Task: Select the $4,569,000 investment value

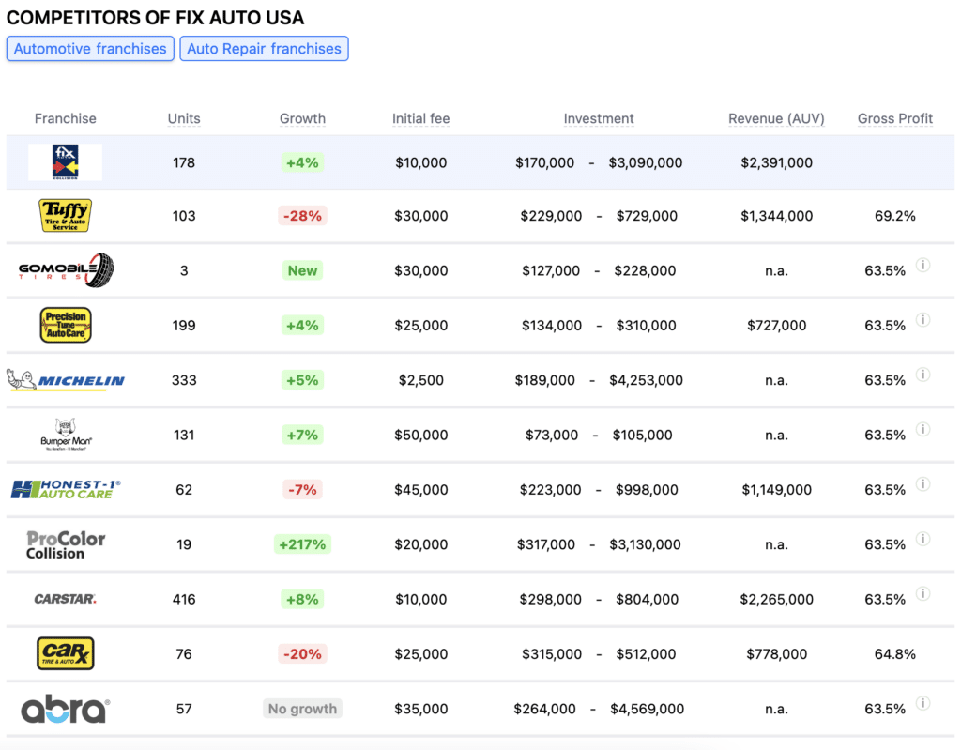Action: tap(648, 709)
